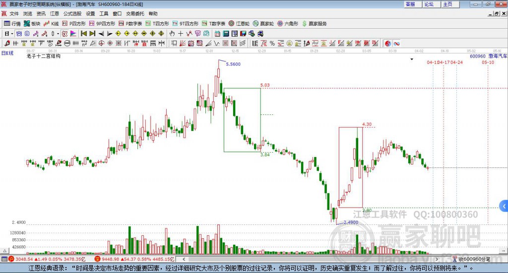Toggle the infinity loop icon
The width and height of the screenshot is (508, 273).
coord(396,43)
